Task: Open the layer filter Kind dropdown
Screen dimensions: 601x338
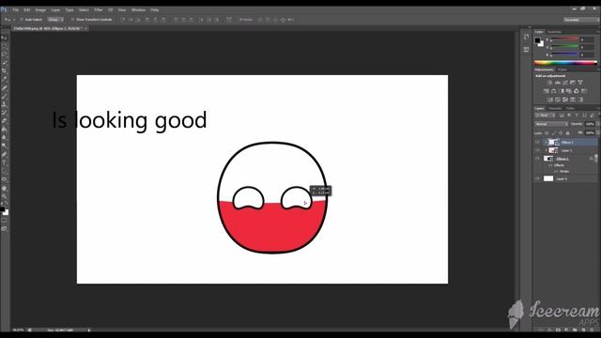Action: pos(545,115)
